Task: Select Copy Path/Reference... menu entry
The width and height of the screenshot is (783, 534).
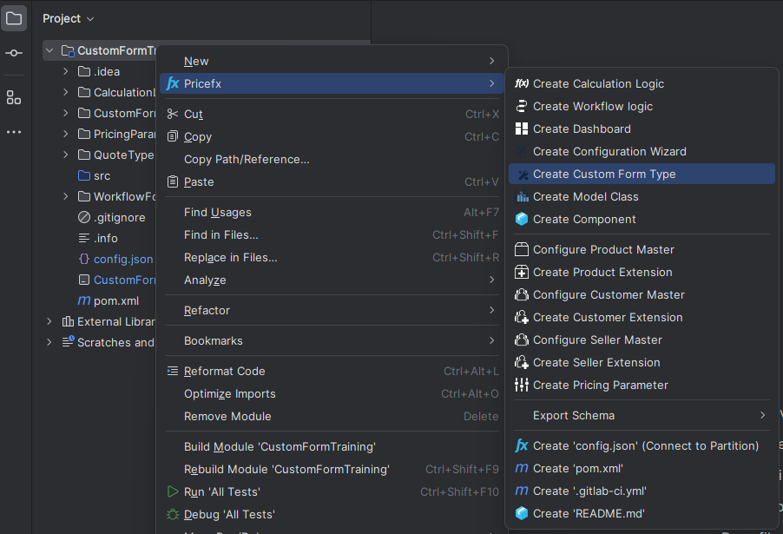Action: click(x=332, y=160)
